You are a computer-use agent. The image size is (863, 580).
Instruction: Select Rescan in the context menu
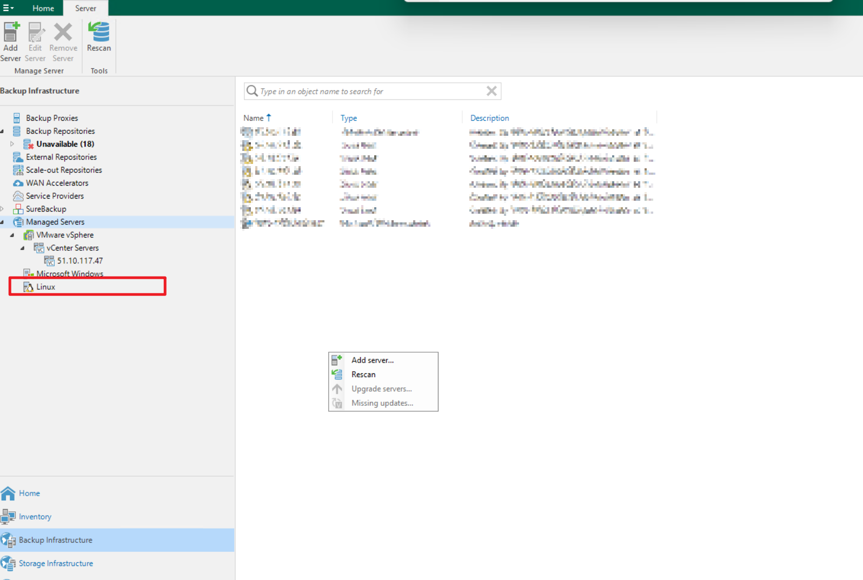click(363, 374)
